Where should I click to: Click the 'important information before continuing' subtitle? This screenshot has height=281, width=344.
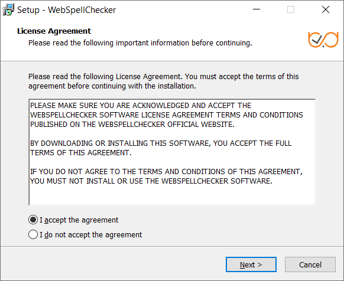tap(140, 43)
